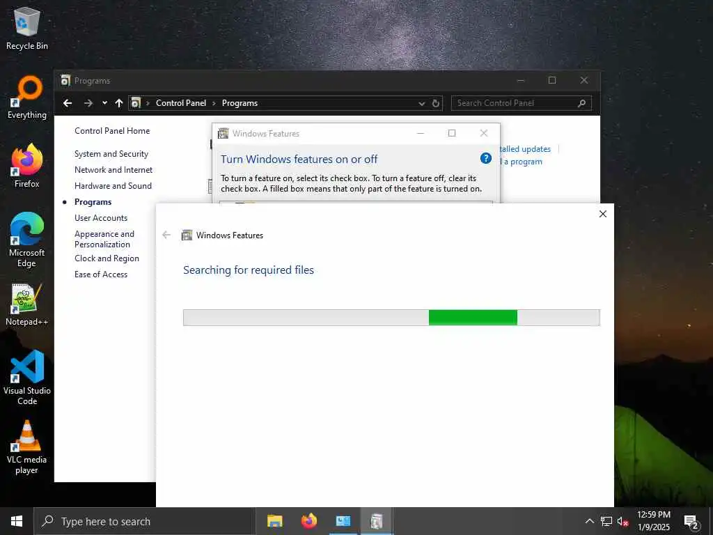
Task: Open the Recycle Bin desktop icon
Action: 27,28
